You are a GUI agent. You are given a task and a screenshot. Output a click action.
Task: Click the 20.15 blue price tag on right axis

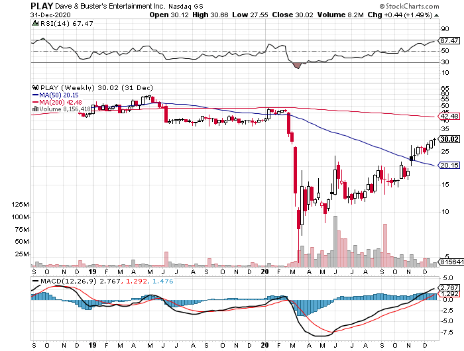pyautogui.click(x=449, y=165)
